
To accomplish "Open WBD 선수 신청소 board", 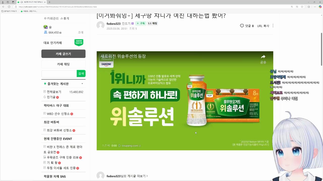I will coord(58,114).
